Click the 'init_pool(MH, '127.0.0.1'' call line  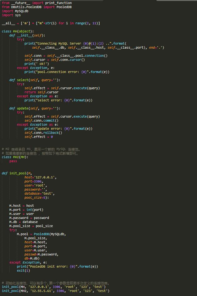[x=54, y=287]
